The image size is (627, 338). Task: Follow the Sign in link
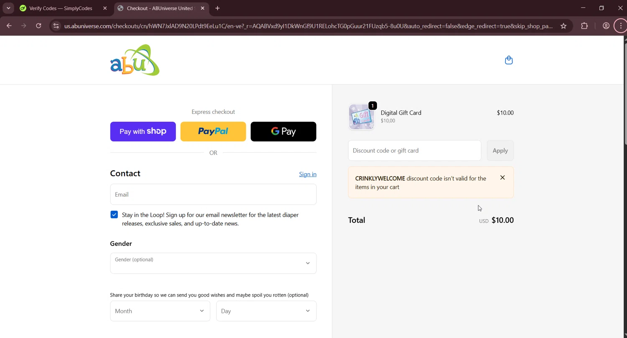(308, 174)
